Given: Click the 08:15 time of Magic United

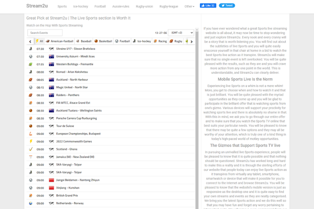Looking at the screenshot, I should (x=40, y=87).
